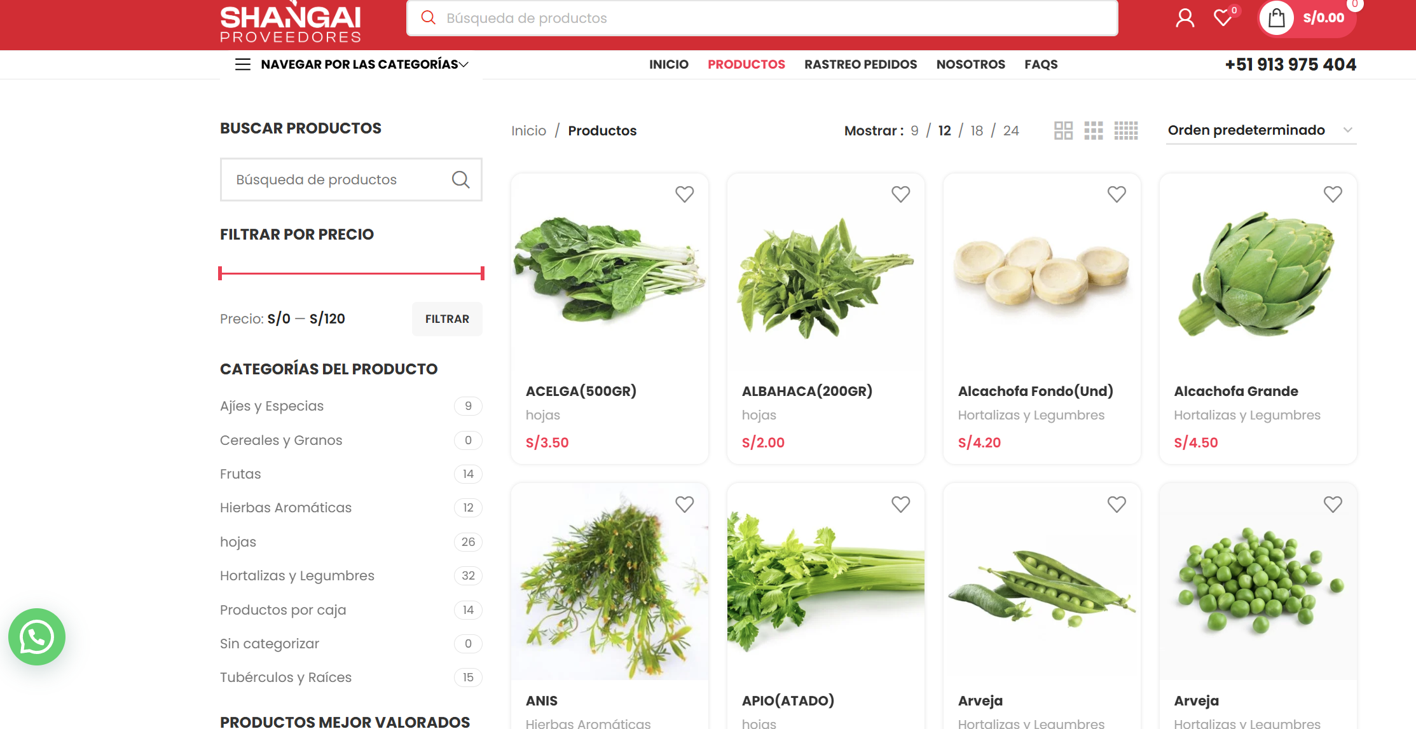Image resolution: width=1416 pixels, height=729 pixels.
Task: Switch to four-column grid view
Action: click(x=1126, y=130)
